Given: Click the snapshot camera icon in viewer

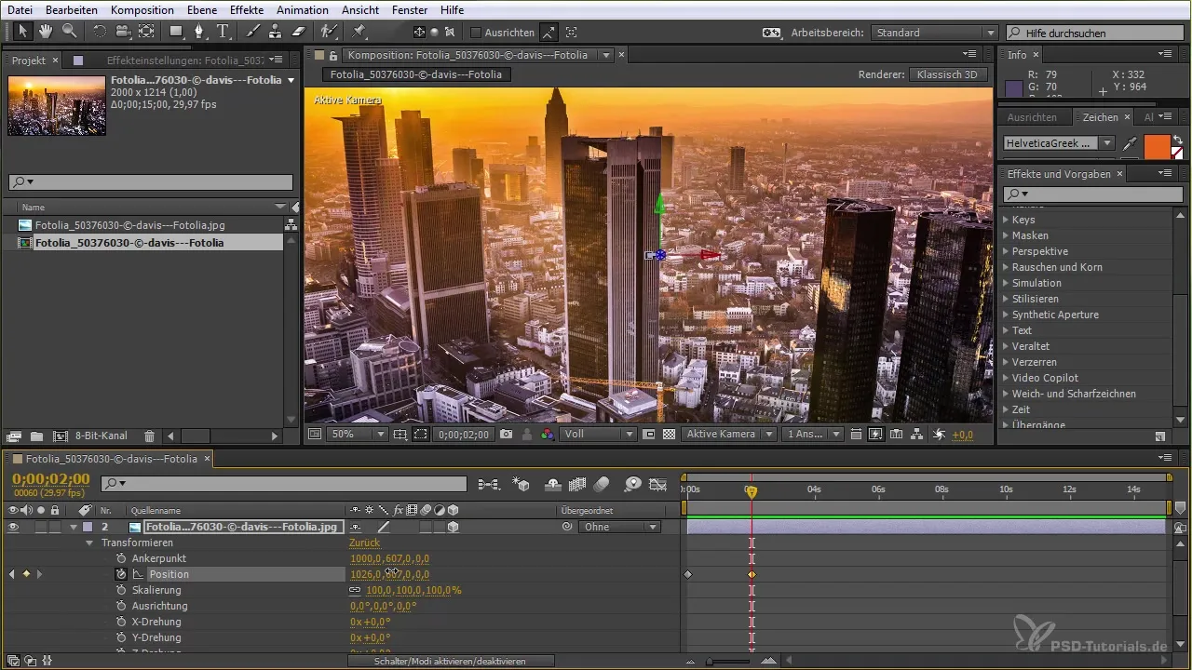Looking at the screenshot, I should (x=506, y=434).
